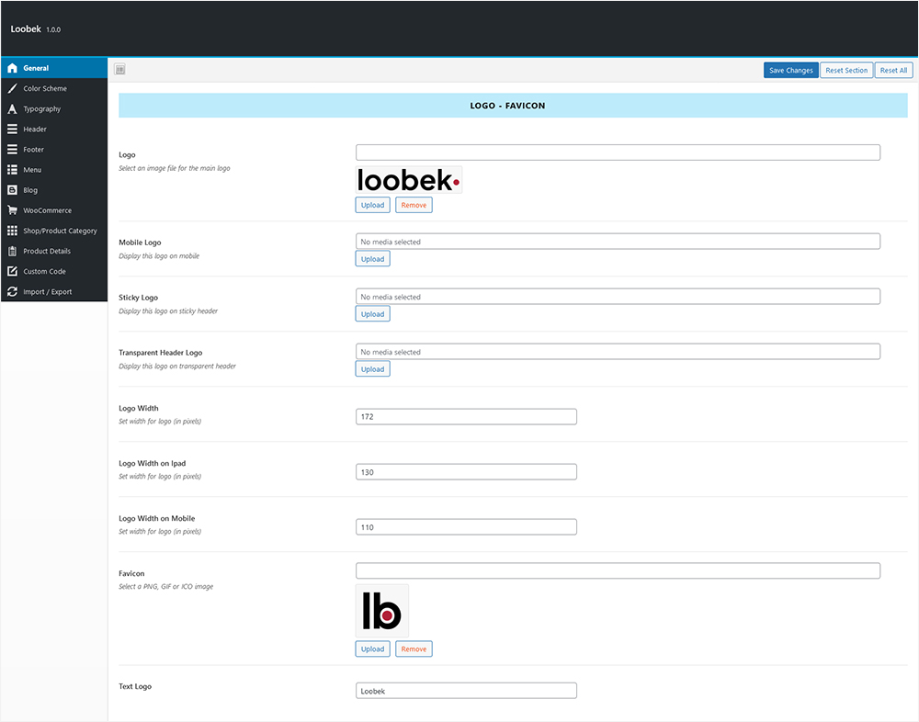This screenshot has width=919, height=722.
Task: Go to Footer settings
Action: (x=54, y=150)
